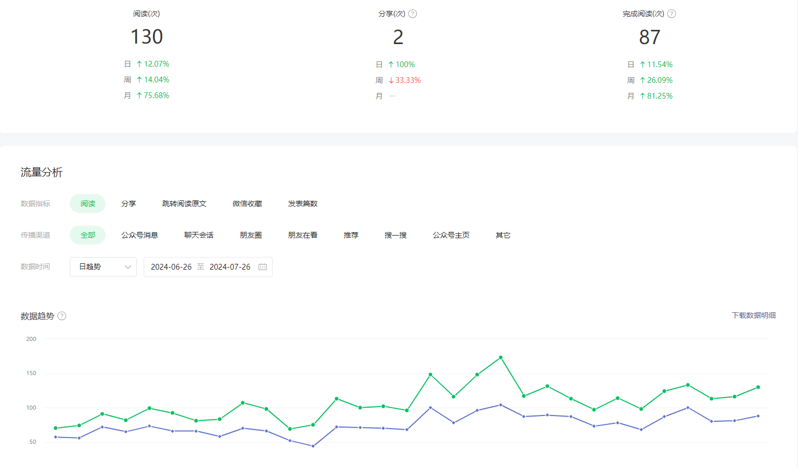The width and height of the screenshot is (798, 469).
Task: Select the 阅读 data metric
Action: [88, 204]
